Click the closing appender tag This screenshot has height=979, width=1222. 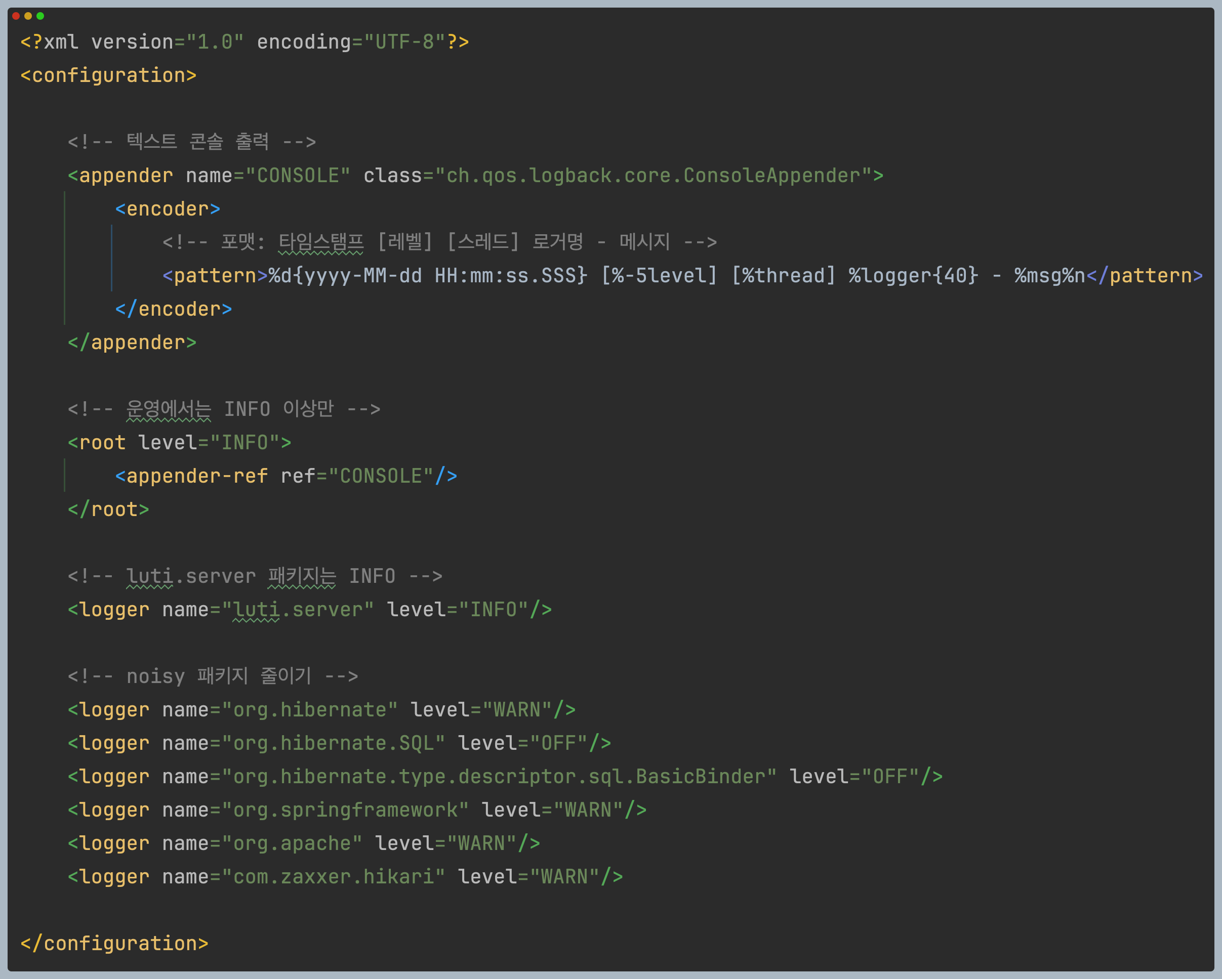pyautogui.click(x=132, y=343)
